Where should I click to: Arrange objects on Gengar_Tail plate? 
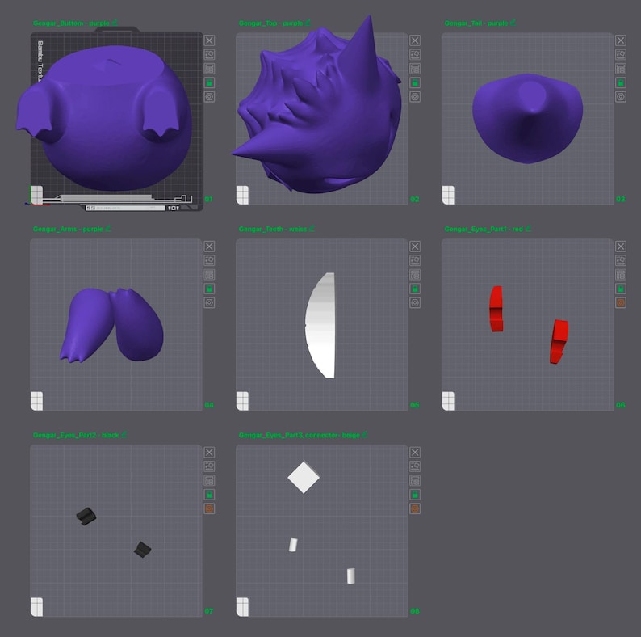click(621, 69)
